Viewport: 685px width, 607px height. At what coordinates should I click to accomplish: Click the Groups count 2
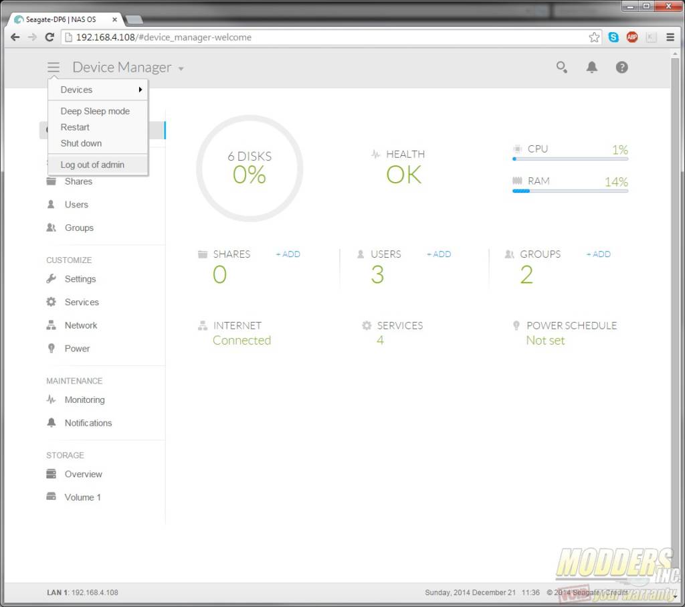pyautogui.click(x=526, y=274)
